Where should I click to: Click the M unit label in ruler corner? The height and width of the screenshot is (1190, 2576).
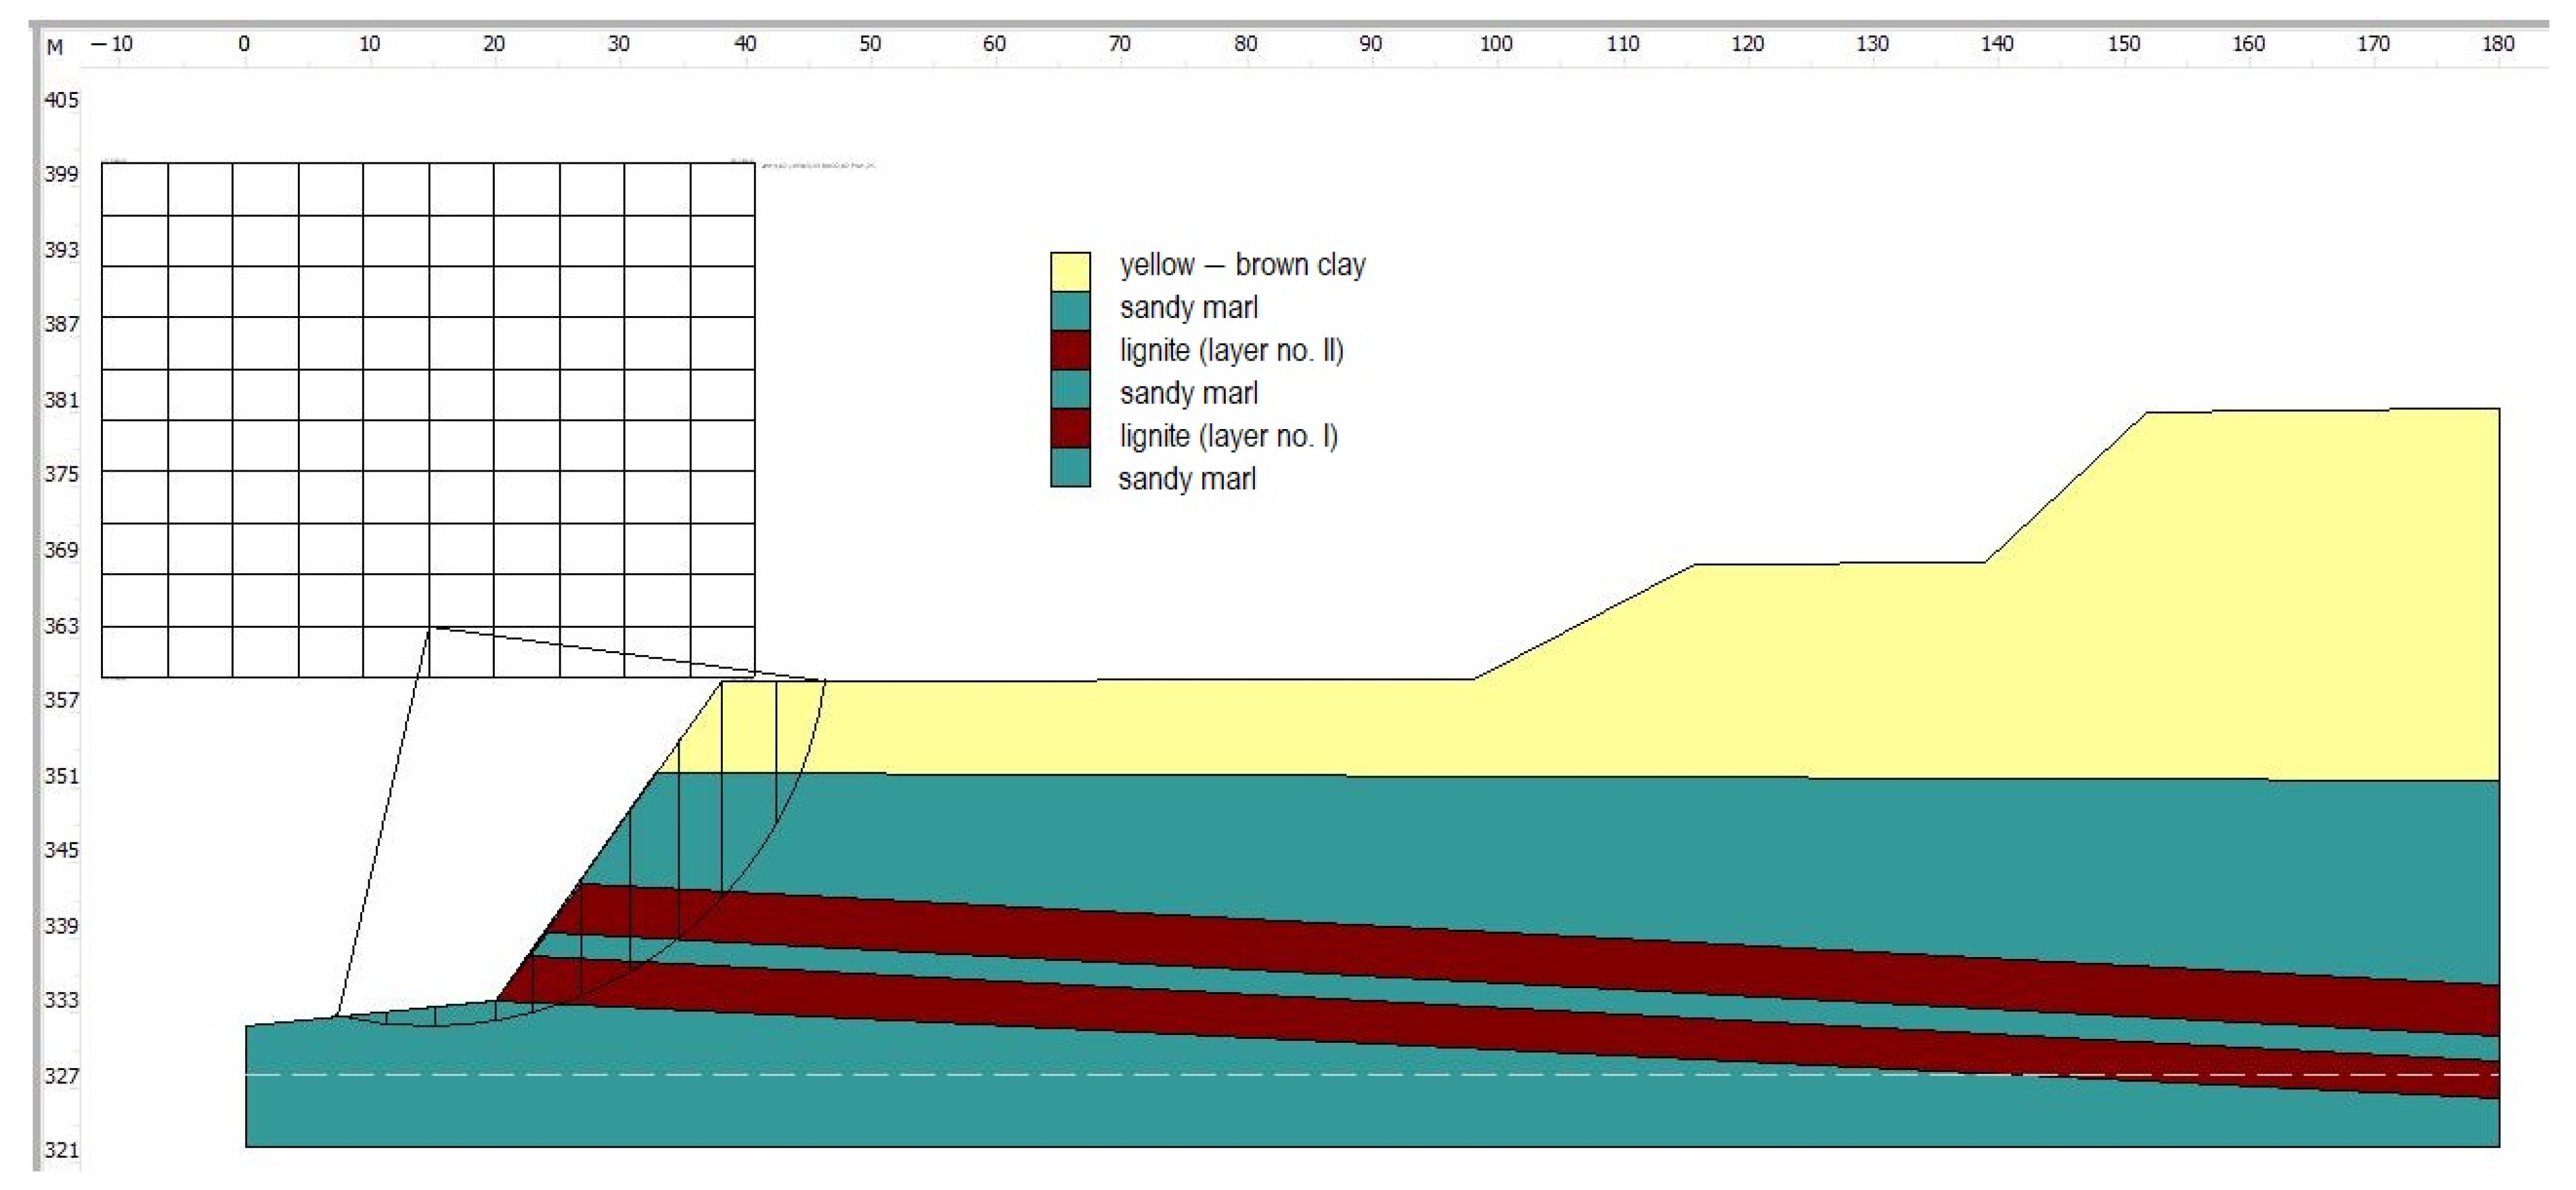[55, 47]
